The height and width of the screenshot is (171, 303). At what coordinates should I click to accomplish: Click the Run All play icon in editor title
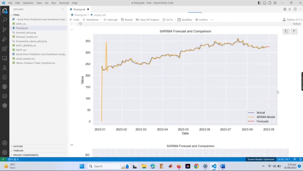pos(290,9)
